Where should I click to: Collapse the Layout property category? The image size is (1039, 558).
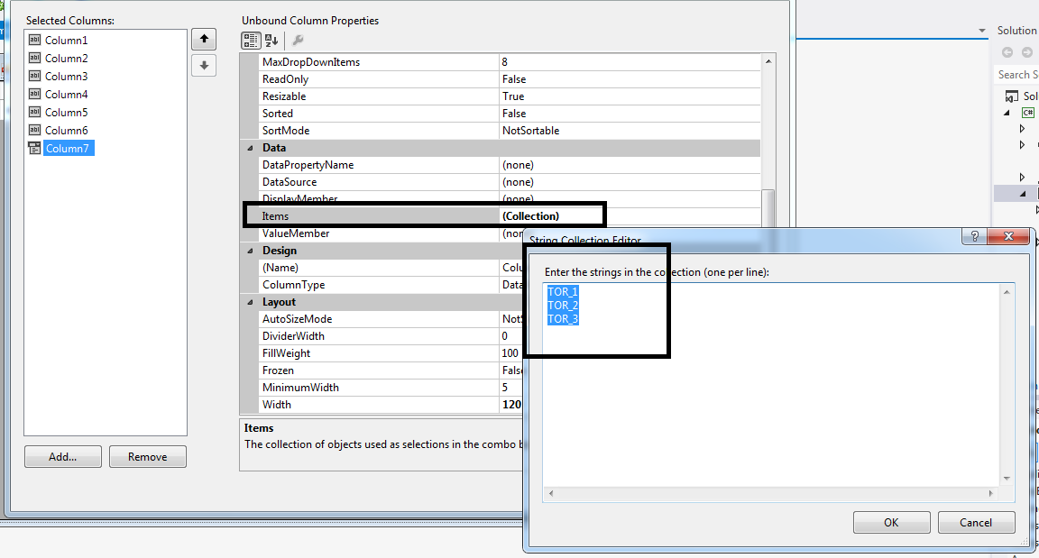[251, 303]
